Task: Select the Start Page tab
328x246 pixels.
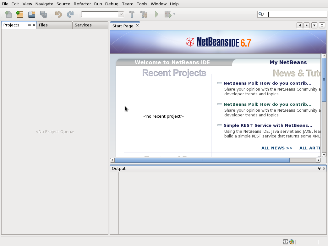Action: [x=123, y=26]
